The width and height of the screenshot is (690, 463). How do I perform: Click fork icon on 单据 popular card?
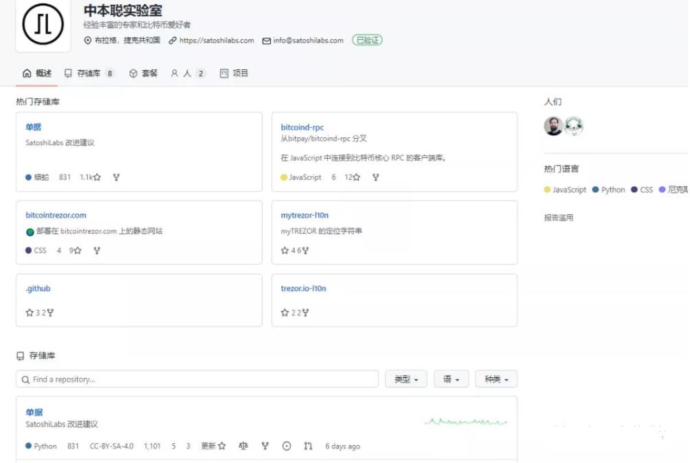pos(116,177)
